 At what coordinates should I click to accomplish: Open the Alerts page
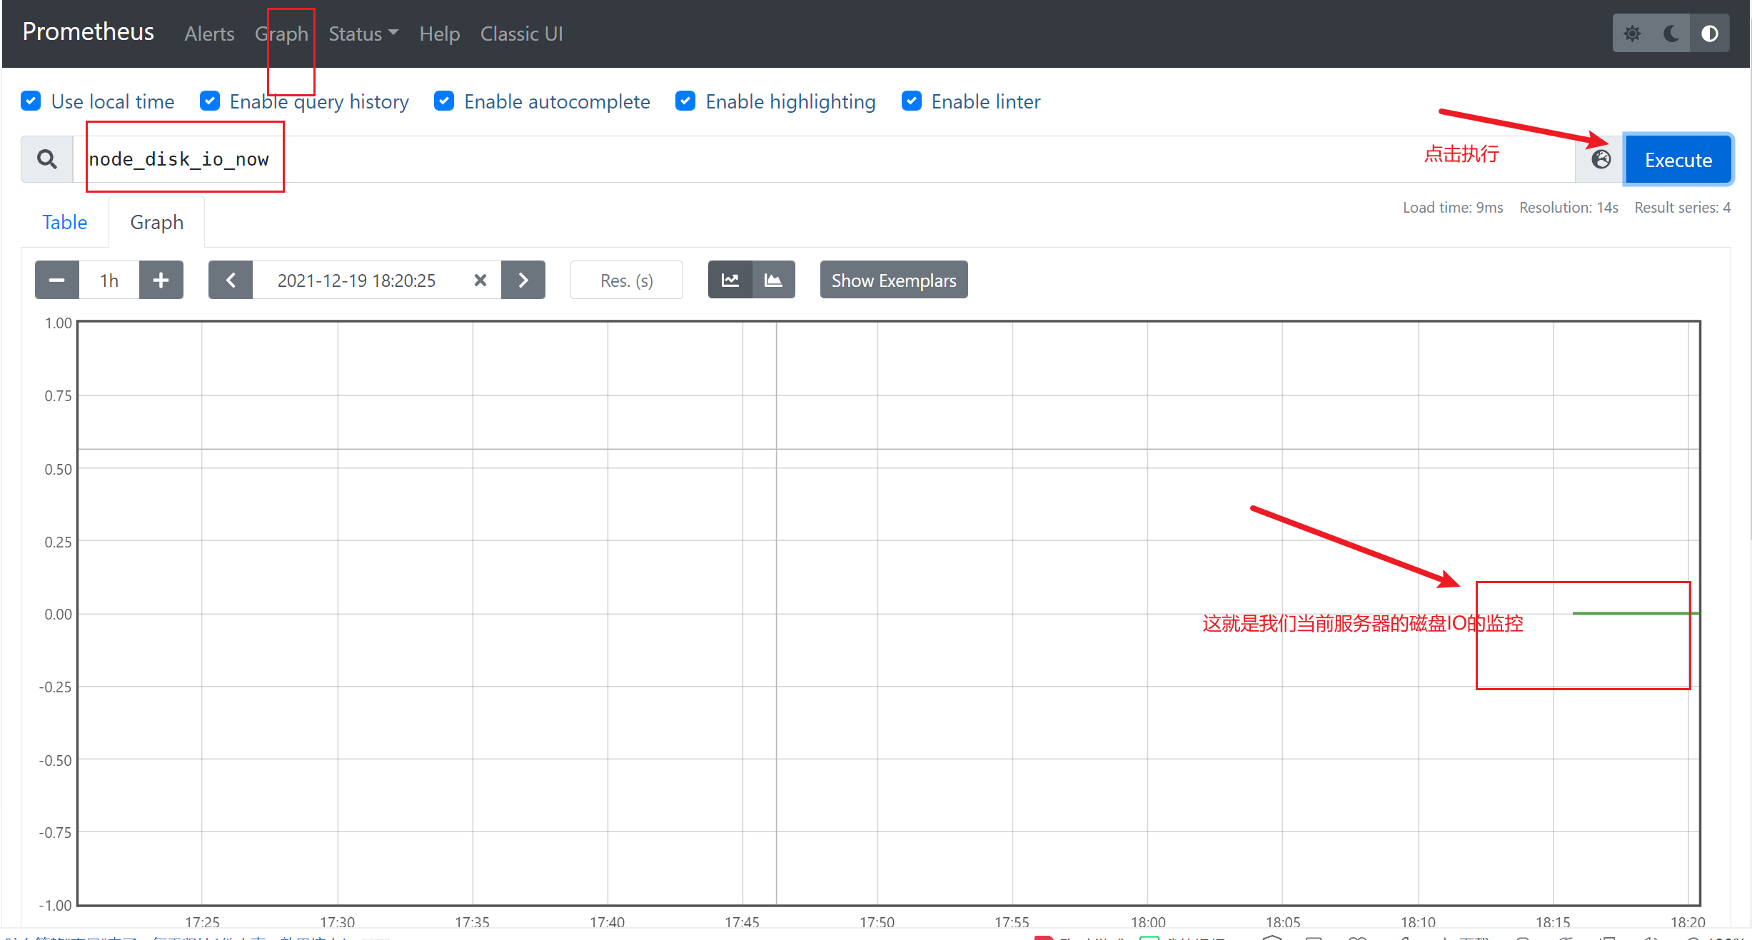(x=209, y=34)
